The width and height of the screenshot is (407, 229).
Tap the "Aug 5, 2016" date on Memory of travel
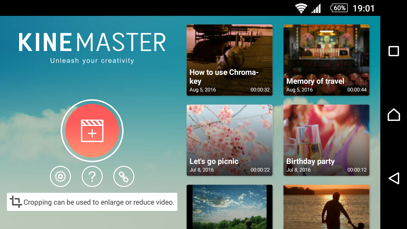coord(299,90)
